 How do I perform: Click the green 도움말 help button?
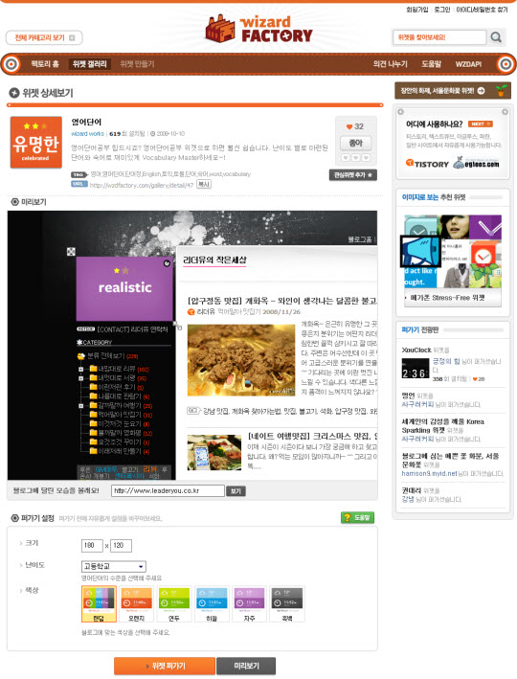[358, 517]
